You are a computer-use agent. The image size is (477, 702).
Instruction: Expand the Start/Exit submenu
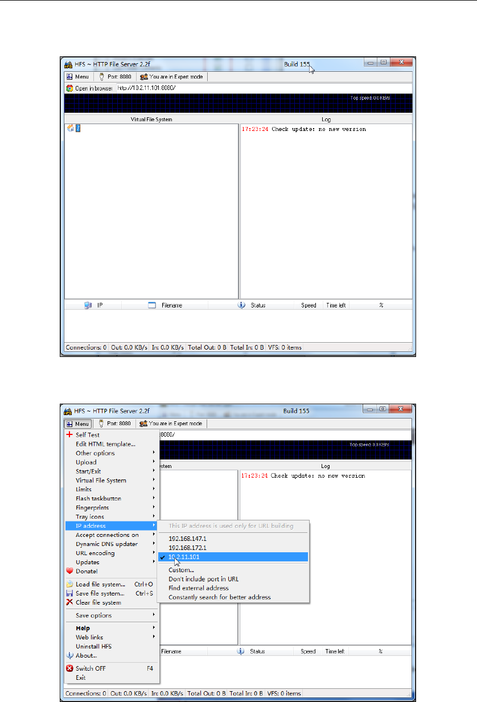pos(112,471)
